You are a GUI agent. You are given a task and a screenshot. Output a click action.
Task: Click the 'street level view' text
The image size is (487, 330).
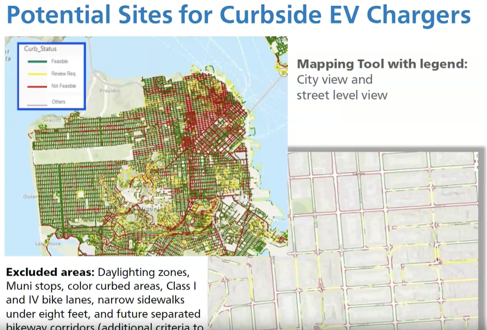342,95
